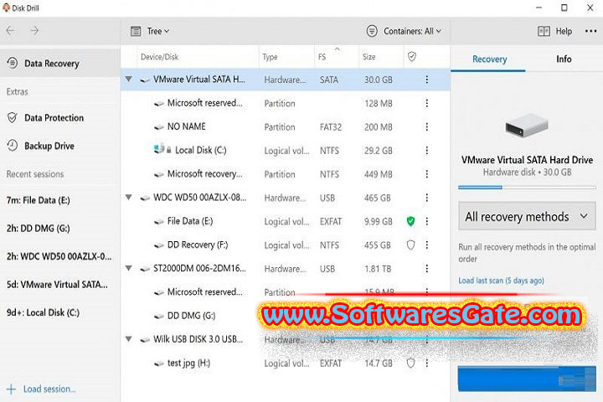Open options menu for Microsoft reserved 128 MB row

point(427,103)
